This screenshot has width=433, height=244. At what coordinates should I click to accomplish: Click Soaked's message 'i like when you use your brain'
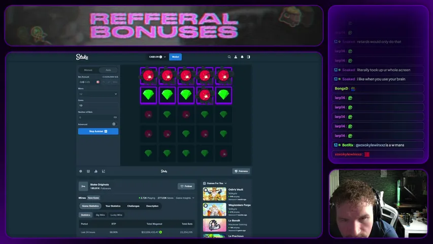click(x=381, y=79)
